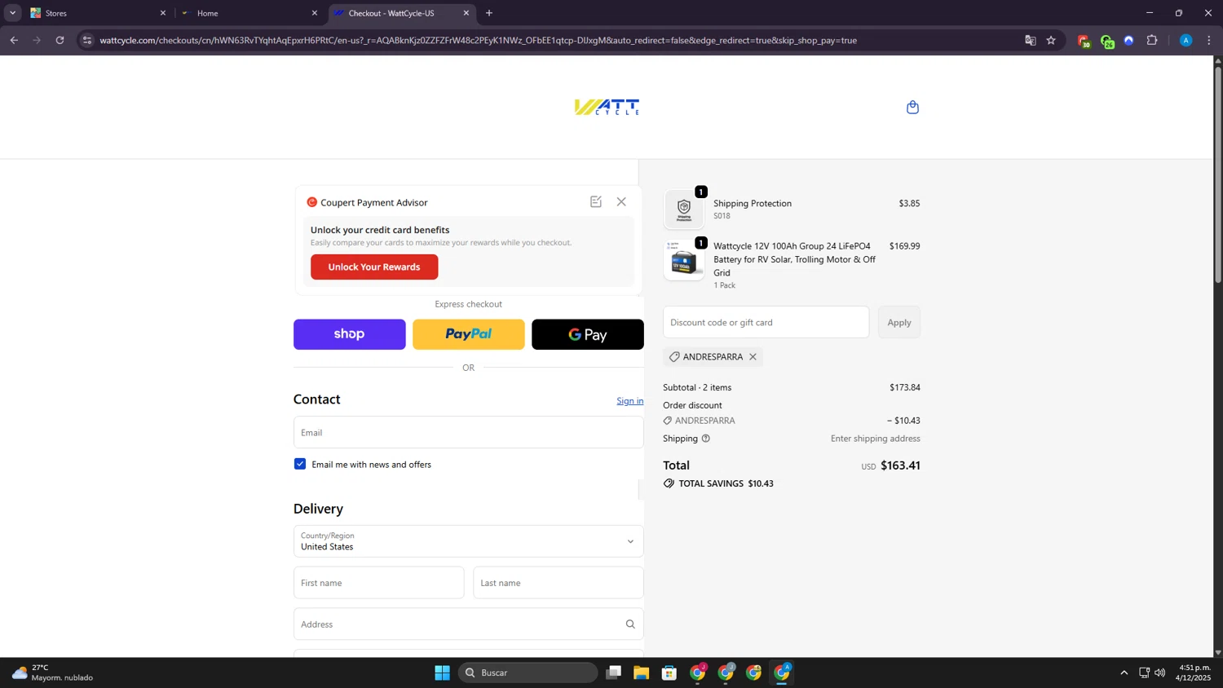Click the address search magnifier icon
This screenshot has height=688, width=1223.
(x=630, y=624)
